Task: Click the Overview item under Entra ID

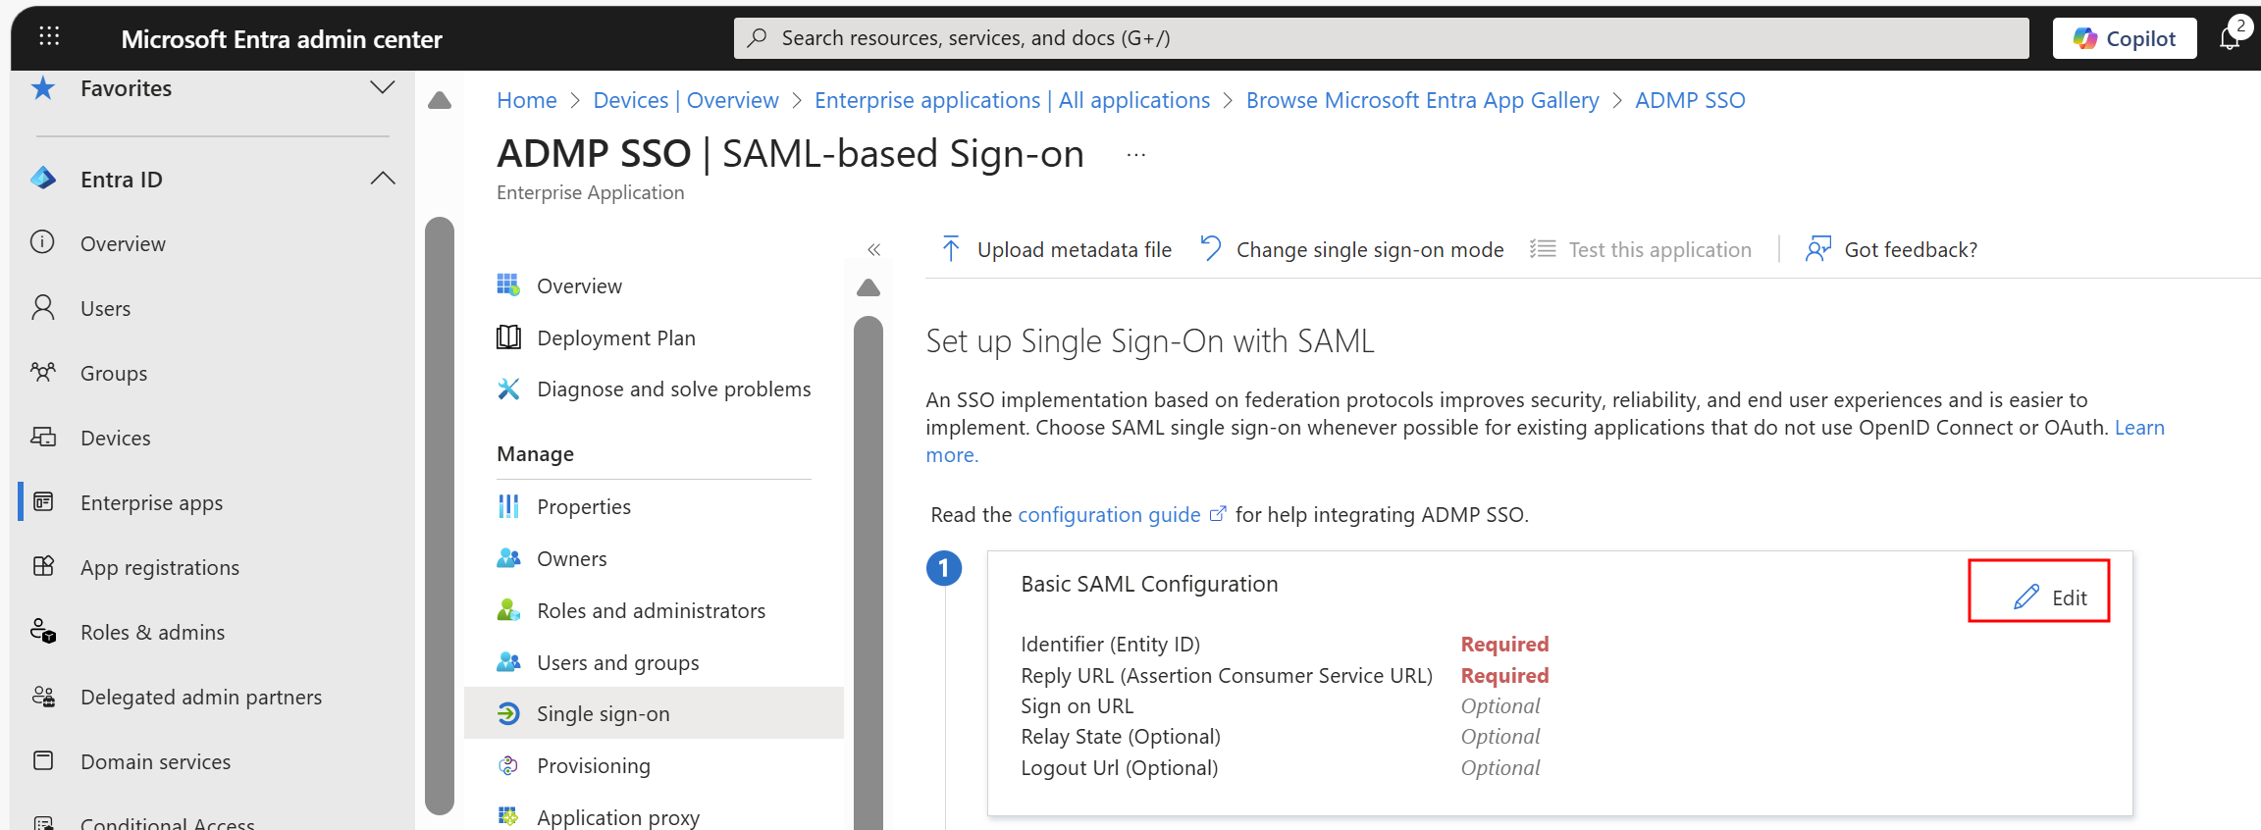Action: [x=123, y=243]
